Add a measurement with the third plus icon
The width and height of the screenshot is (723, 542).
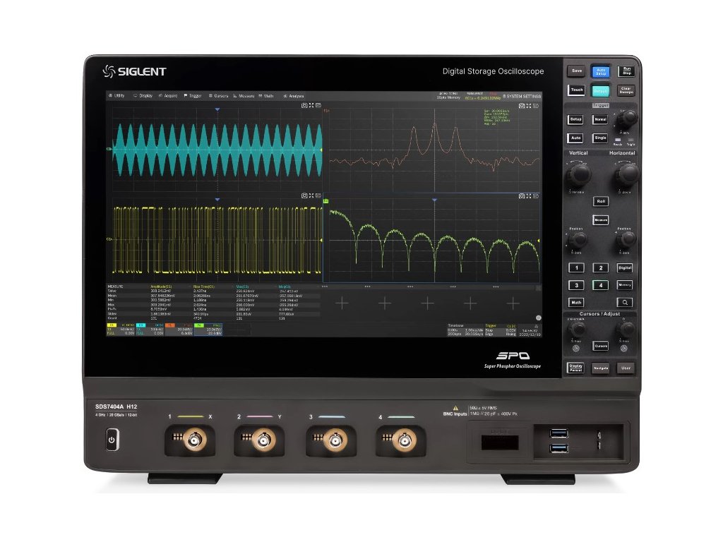(x=427, y=303)
